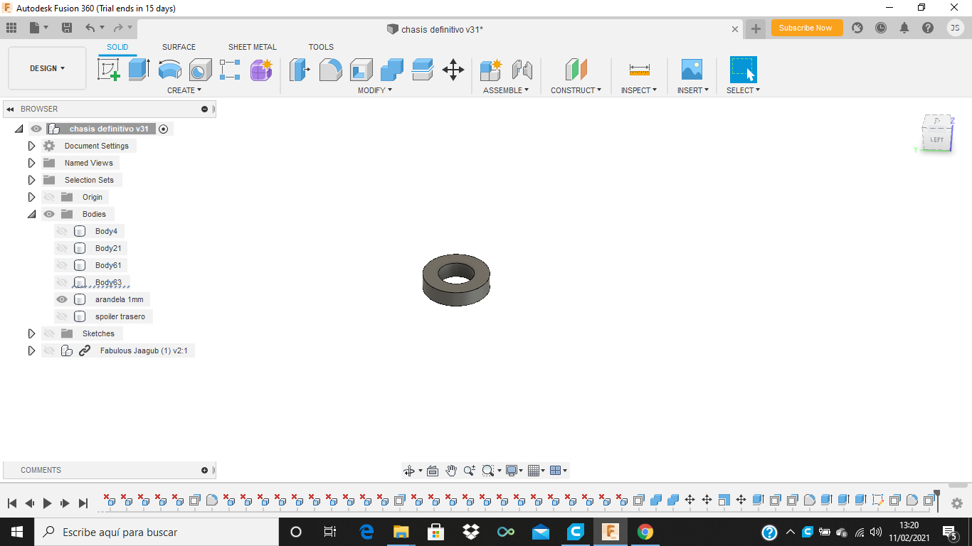Show the spoiler trasero body
This screenshot has height=546, width=972.
coord(62,316)
